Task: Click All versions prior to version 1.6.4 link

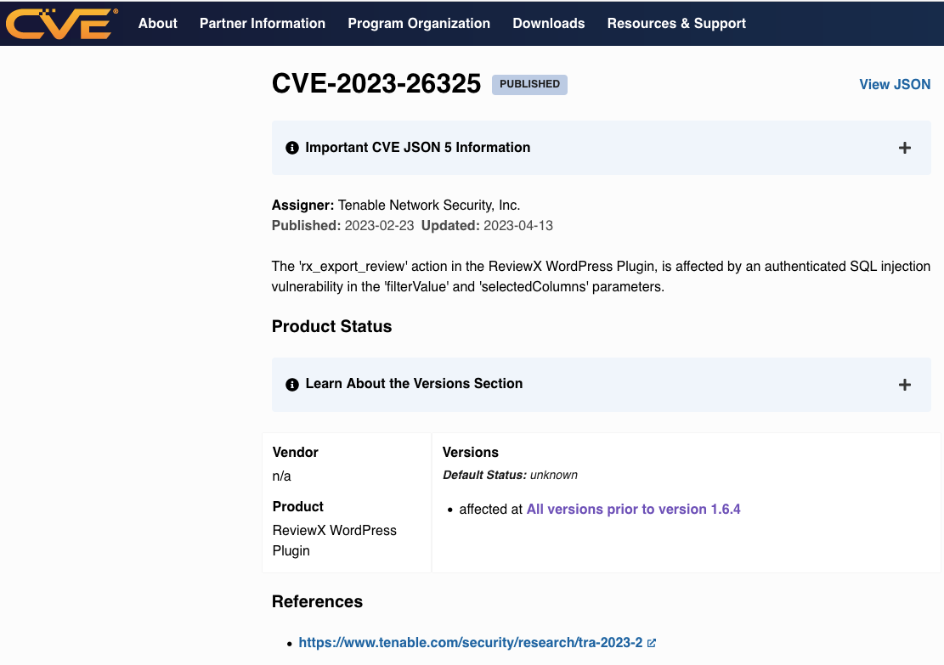Action: pyautogui.click(x=633, y=509)
